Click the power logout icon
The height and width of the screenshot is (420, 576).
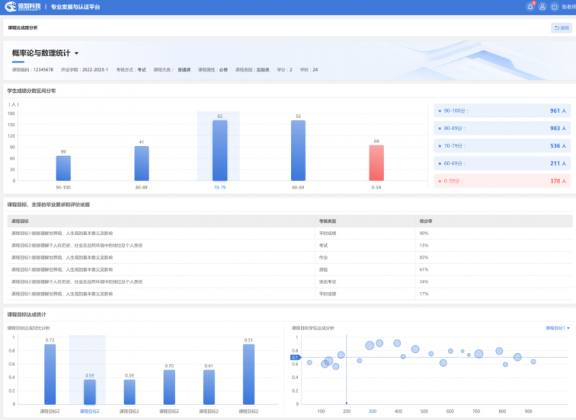(x=554, y=6)
